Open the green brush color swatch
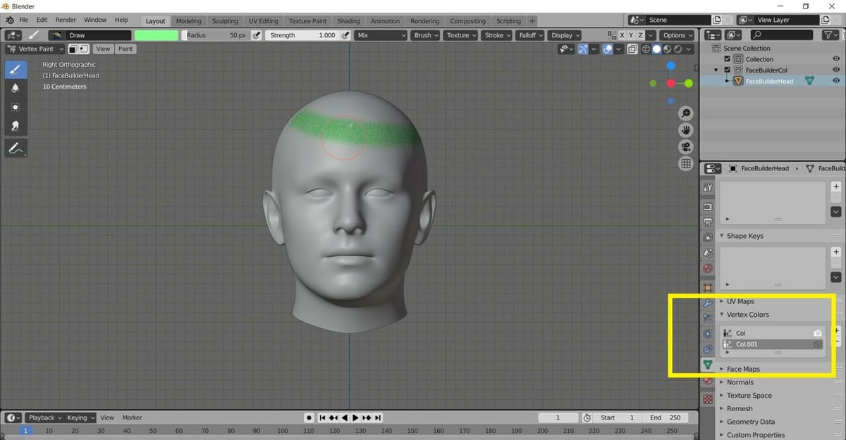 coord(157,34)
